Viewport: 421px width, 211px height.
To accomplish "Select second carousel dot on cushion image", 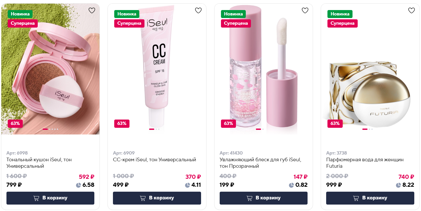I will [x=50, y=129].
